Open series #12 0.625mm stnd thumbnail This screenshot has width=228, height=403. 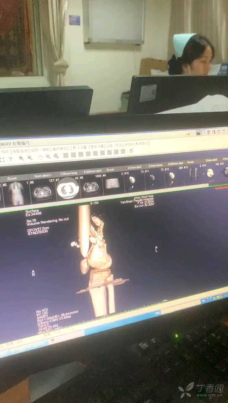171,177
